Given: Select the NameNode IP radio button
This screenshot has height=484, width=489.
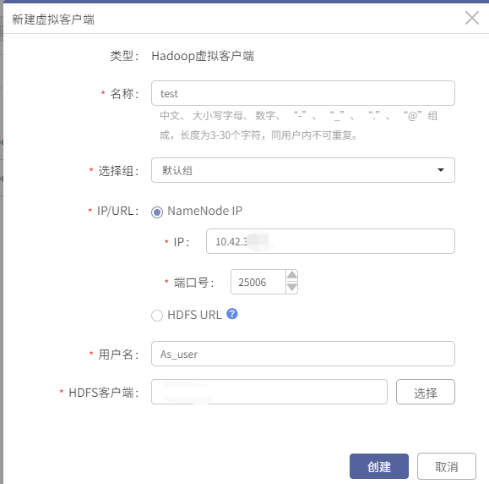Looking at the screenshot, I should click(157, 212).
